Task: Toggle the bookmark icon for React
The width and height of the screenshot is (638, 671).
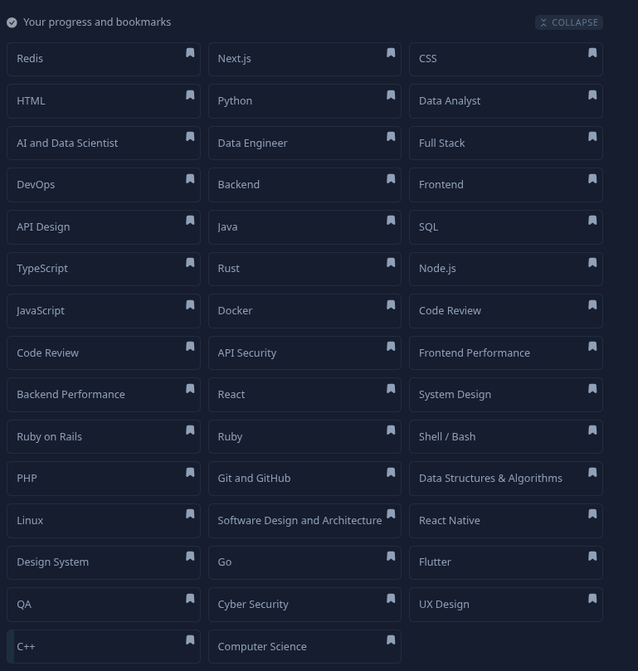Action: 391,388
